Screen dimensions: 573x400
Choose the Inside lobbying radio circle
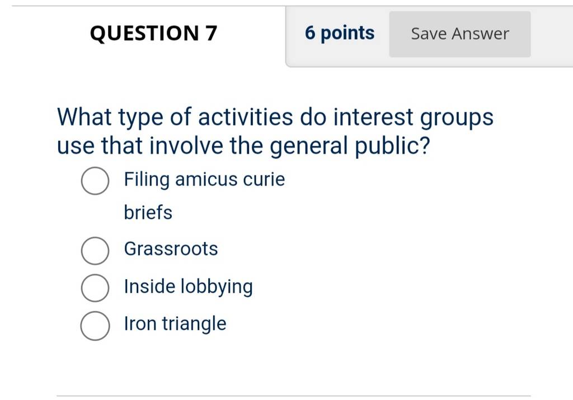(x=95, y=288)
